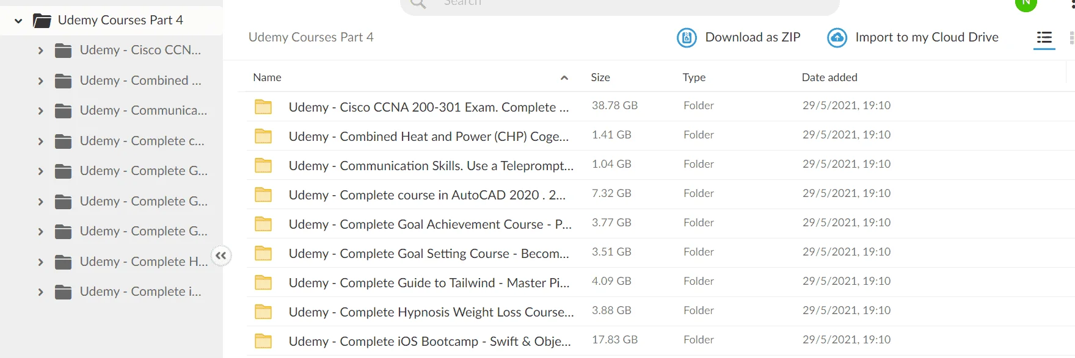Open Udemy - Complete Goal Setting Course folder
This screenshot has height=358, width=1075.
(429, 254)
